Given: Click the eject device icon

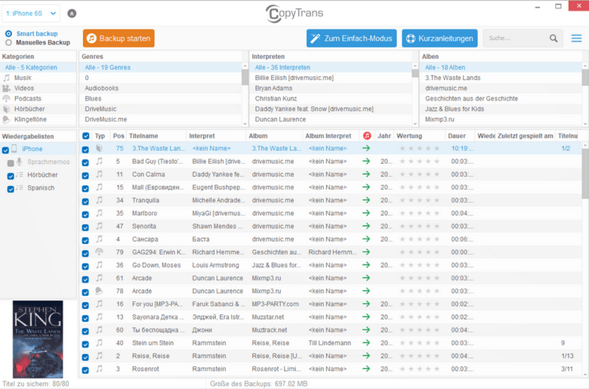Looking at the screenshot, I should pos(72,14).
